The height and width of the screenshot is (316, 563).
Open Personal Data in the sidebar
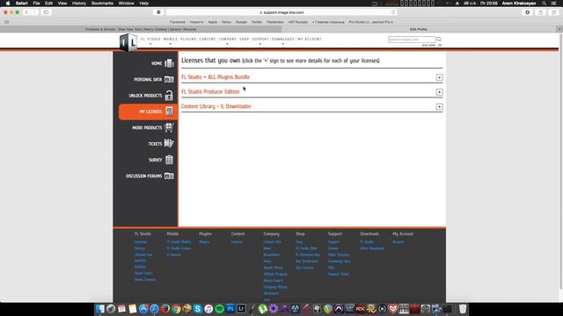point(153,79)
